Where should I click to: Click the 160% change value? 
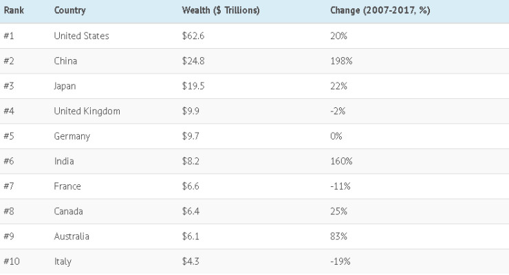tap(341, 162)
